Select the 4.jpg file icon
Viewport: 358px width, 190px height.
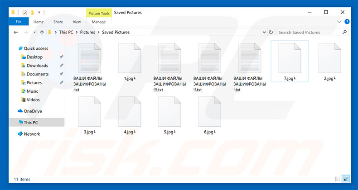pyautogui.click(x=130, y=112)
